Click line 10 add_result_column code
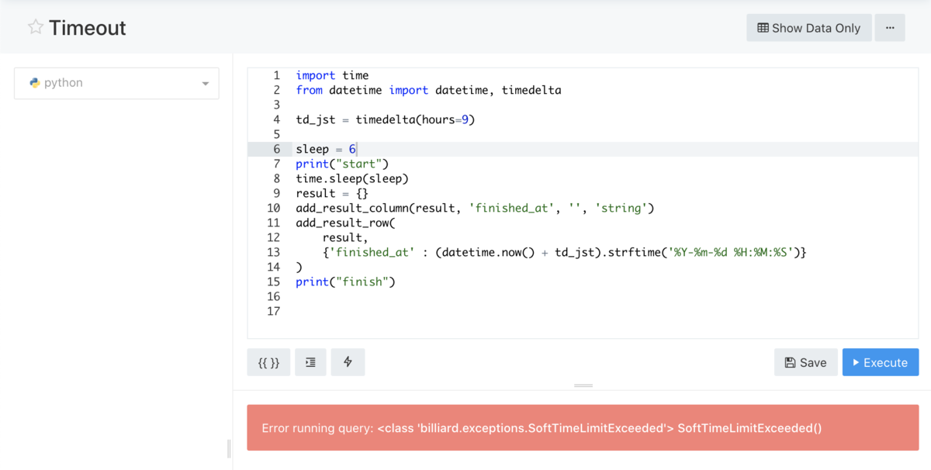Viewport: 931px width, 470px height. pos(475,208)
